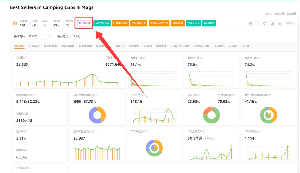Click the 搜索购买比 value 6.59‰

tap(22, 157)
